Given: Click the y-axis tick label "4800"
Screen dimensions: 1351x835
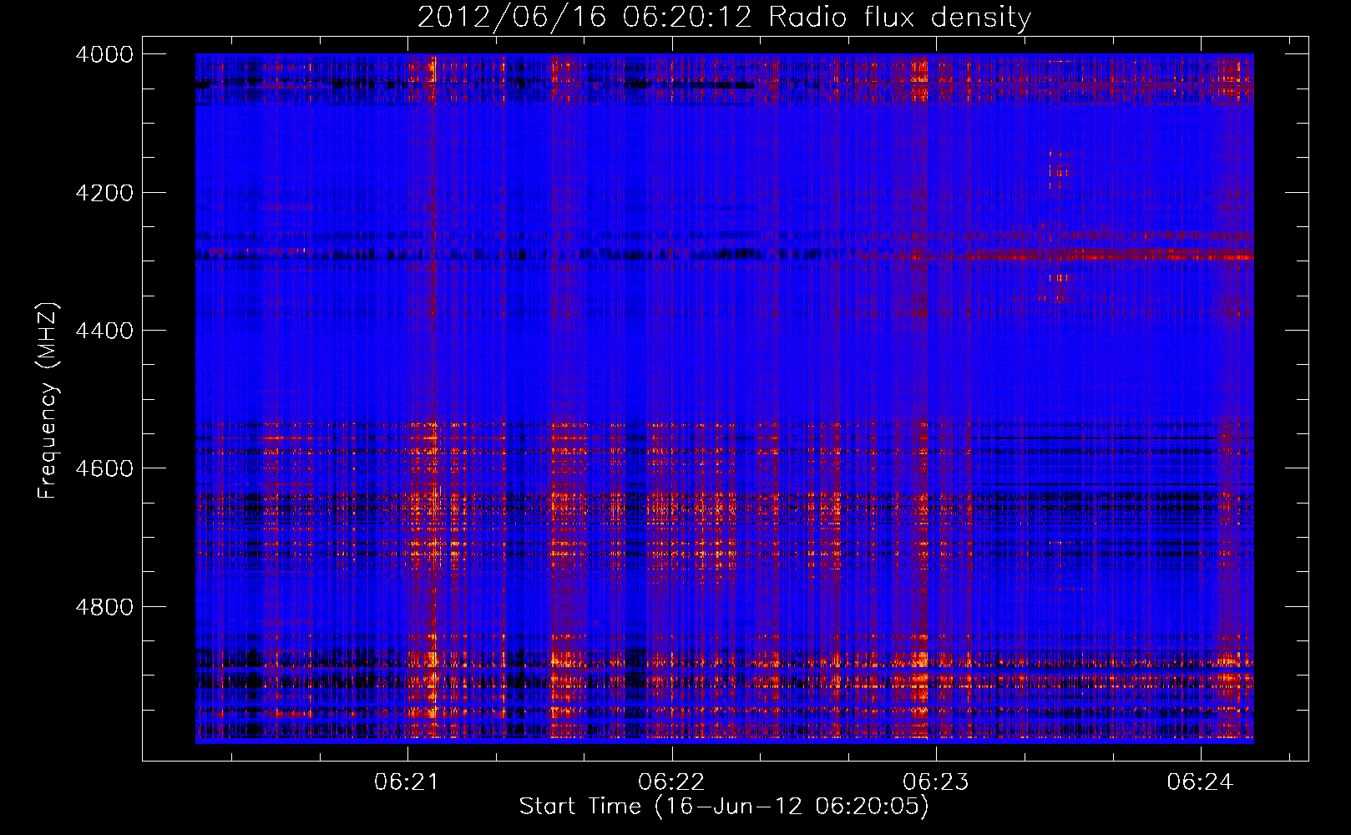Looking at the screenshot, I should point(104,607).
